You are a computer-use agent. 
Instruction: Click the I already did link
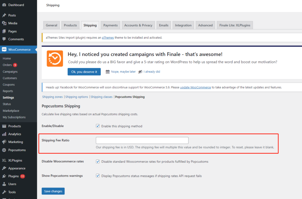[152, 72]
